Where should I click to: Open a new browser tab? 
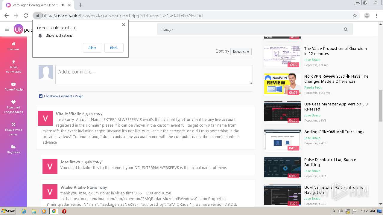80,5
